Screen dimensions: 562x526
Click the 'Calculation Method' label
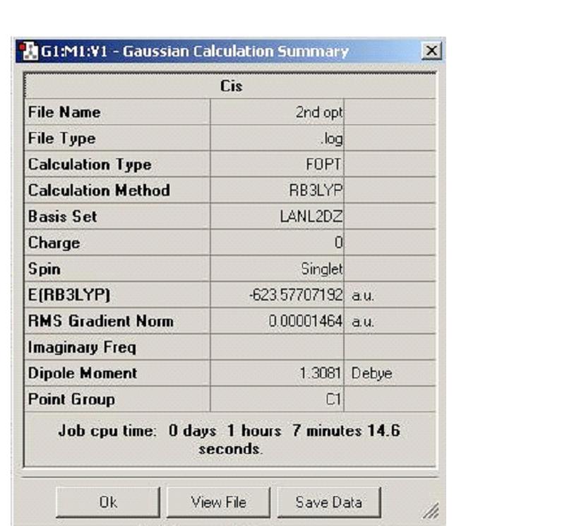pos(99,190)
